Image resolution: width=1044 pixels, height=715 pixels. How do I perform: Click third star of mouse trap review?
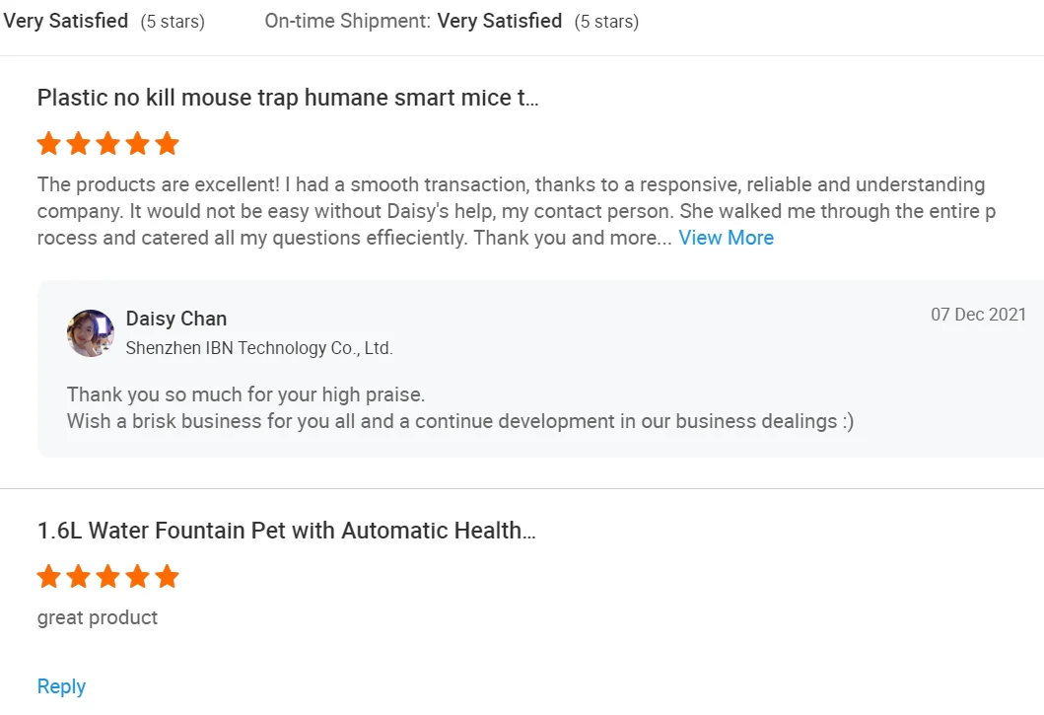[108, 144]
